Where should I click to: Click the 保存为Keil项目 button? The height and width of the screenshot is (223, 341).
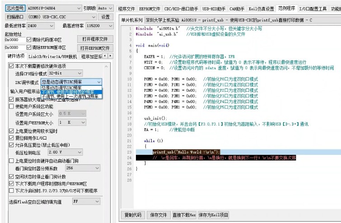[x=213, y=215]
